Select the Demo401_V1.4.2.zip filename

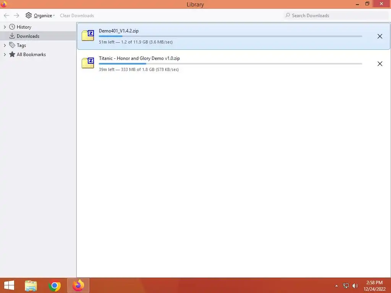[x=119, y=31]
